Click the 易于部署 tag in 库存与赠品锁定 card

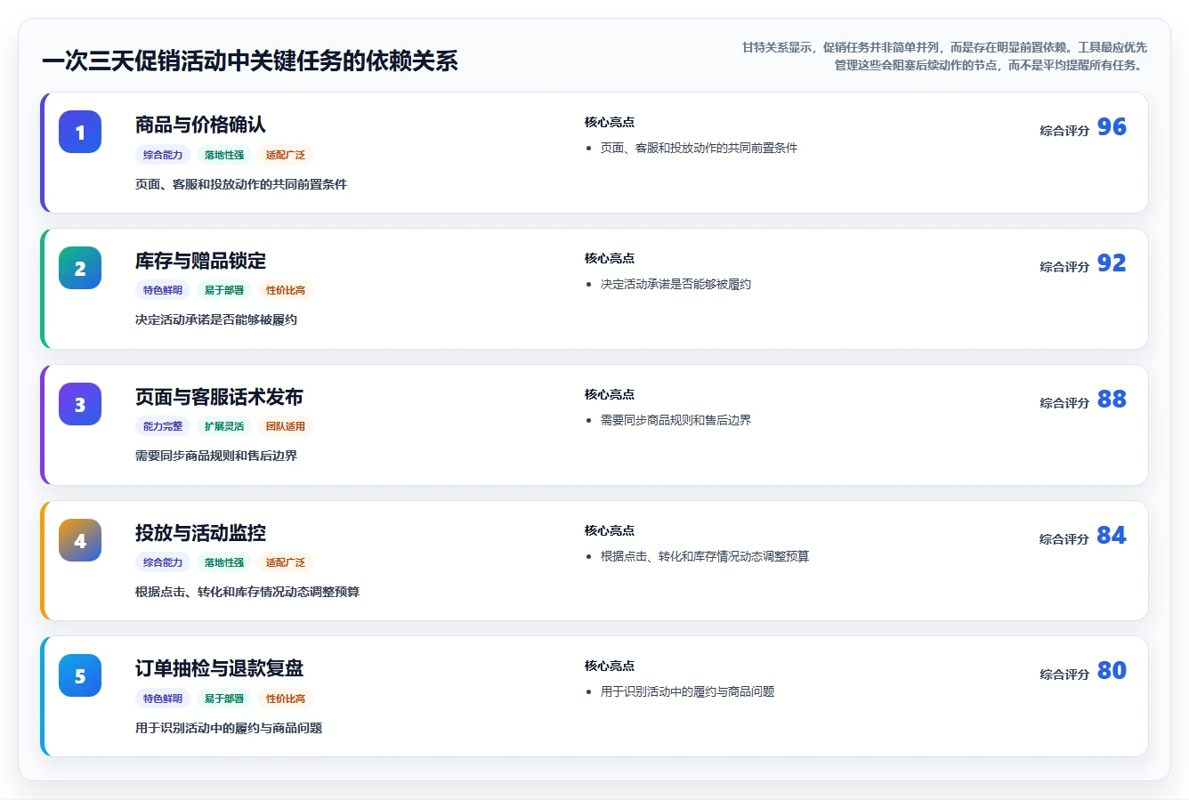pyautogui.click(x=224, y=290)
